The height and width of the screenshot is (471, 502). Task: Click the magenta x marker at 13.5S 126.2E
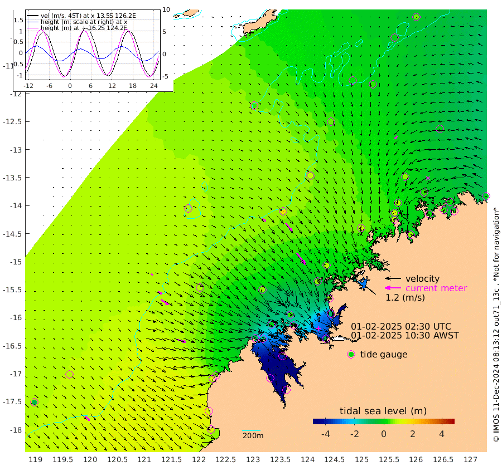click(x=428, y=178)
